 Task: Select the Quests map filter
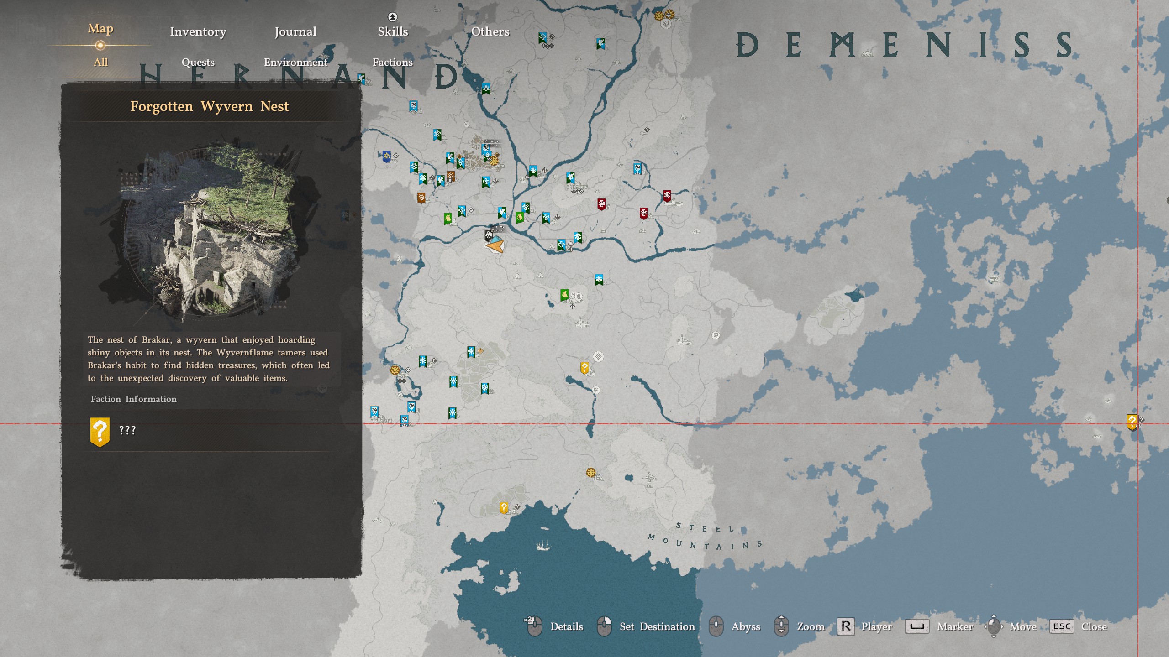pos(198,62)
